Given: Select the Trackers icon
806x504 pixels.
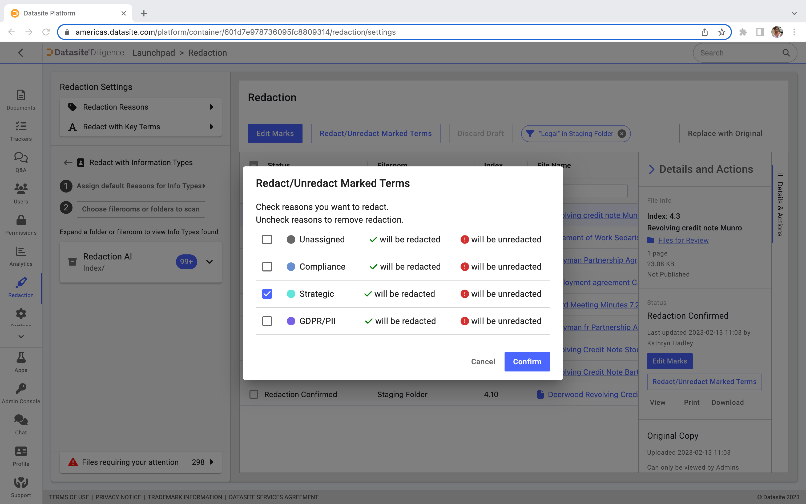Looking at the screenshot, I should [21, 131].
